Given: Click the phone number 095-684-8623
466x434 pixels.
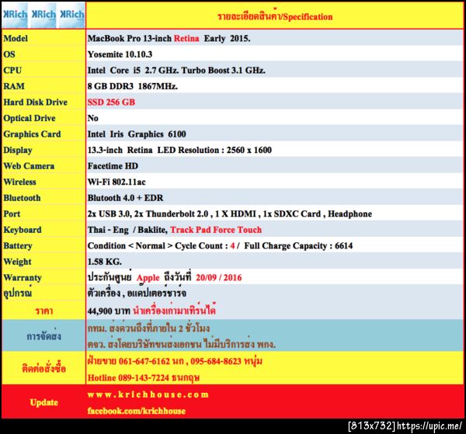Looking at the screenshot, I should click(216, 361).
